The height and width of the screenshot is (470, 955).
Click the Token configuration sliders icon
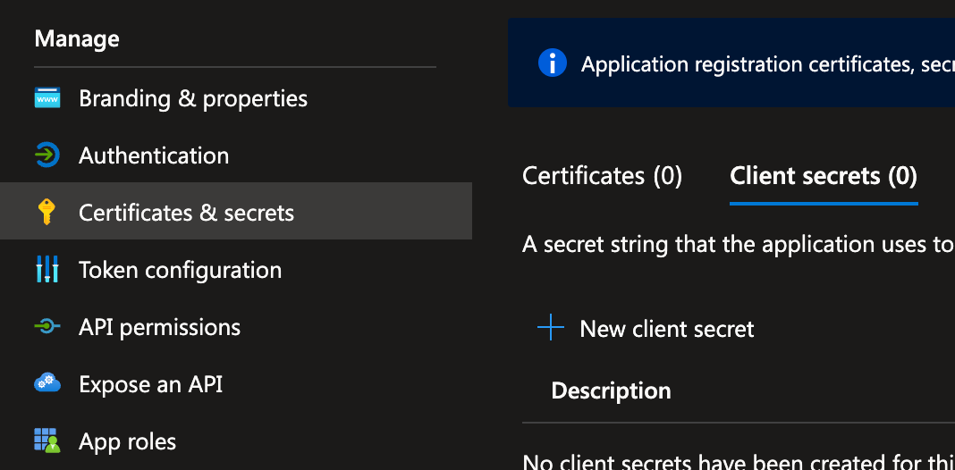click(47, 270)
